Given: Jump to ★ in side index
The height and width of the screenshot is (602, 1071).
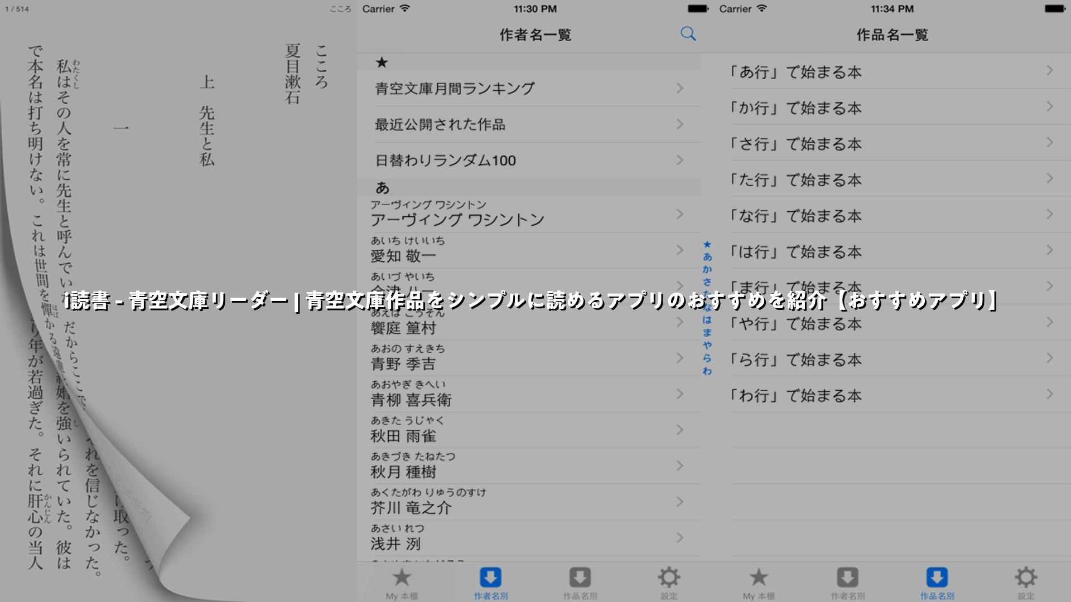Looking at the screenshot, I should [x=707, y=244].
